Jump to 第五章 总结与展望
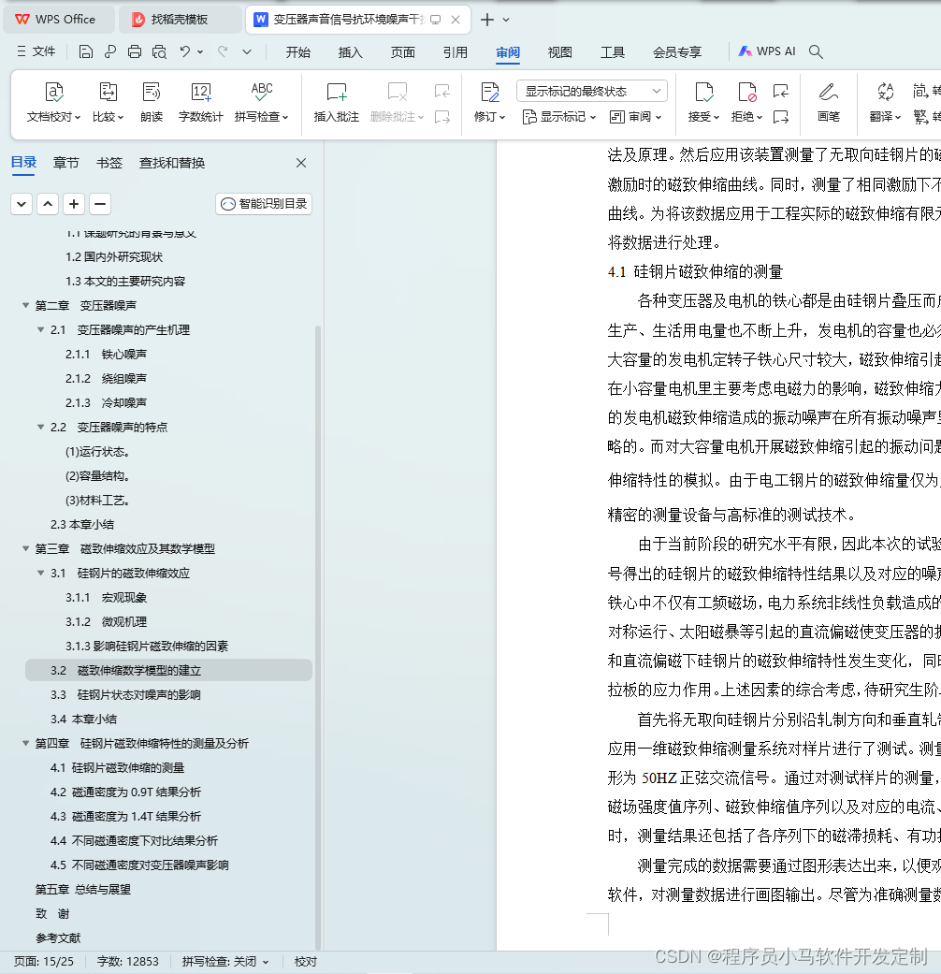Screen dimensions: 941x974 pos(82,890)
